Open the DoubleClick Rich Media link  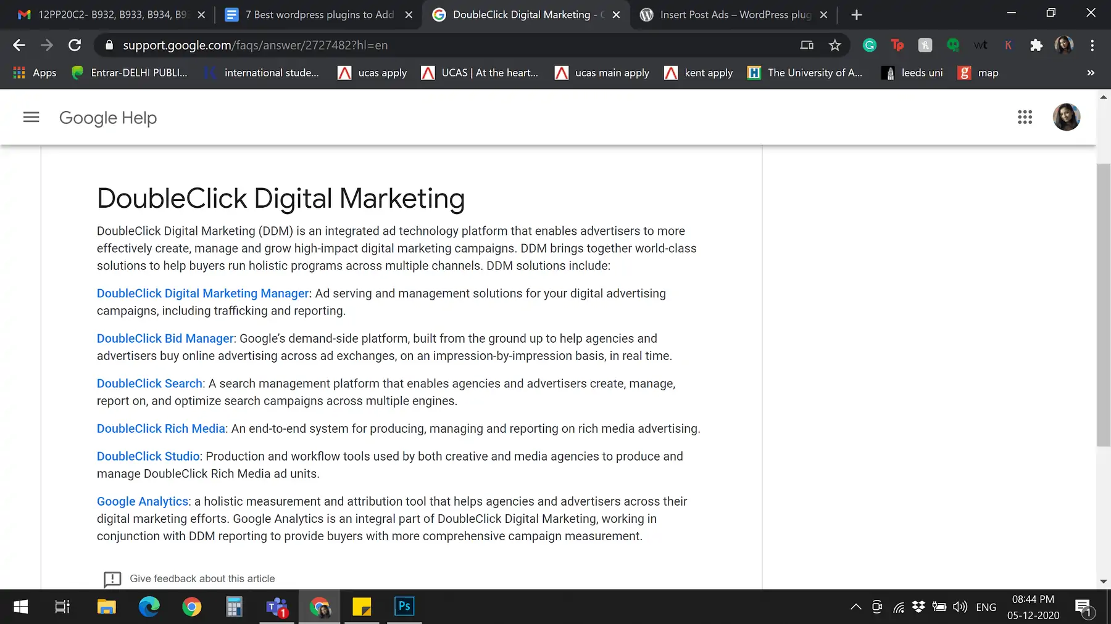(161, 429)
